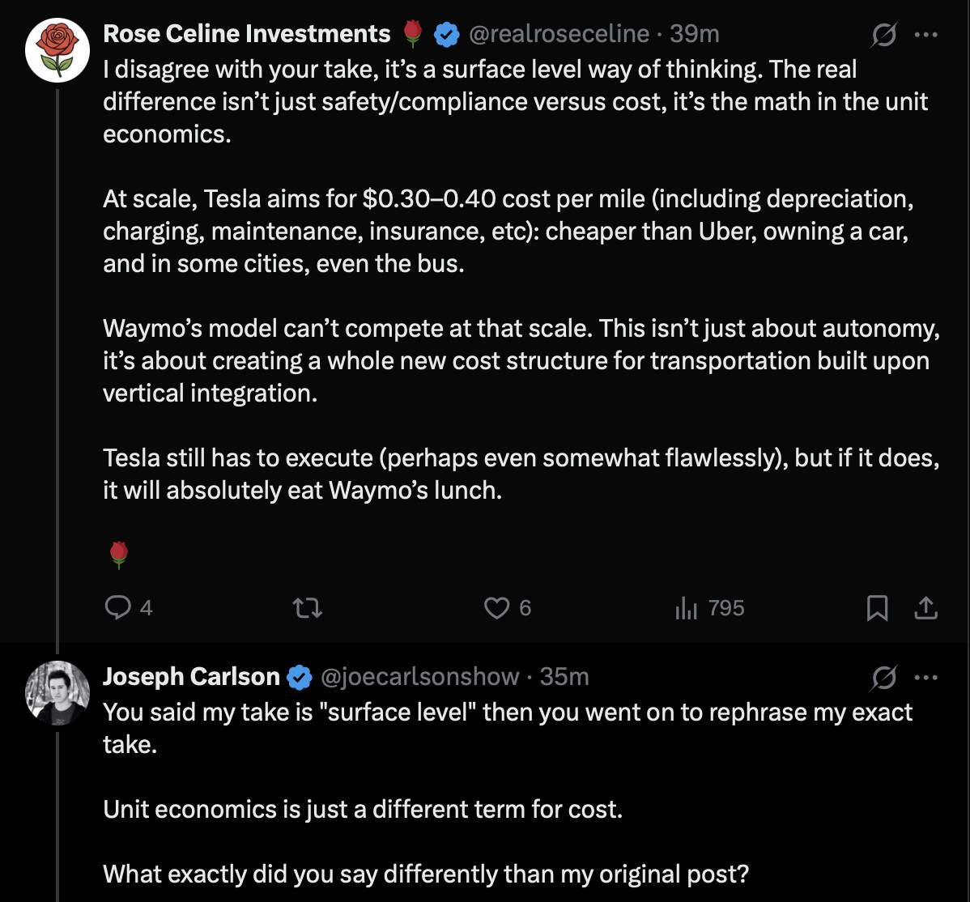Open more options on Rose Celine's post
The image size is (970, 902).
[x=925, y=35]
